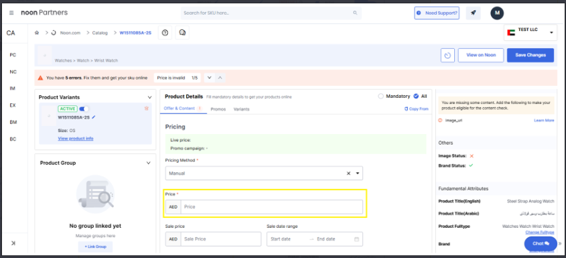
Task: Click the noon Partners logo
Action: pos(44,13)
